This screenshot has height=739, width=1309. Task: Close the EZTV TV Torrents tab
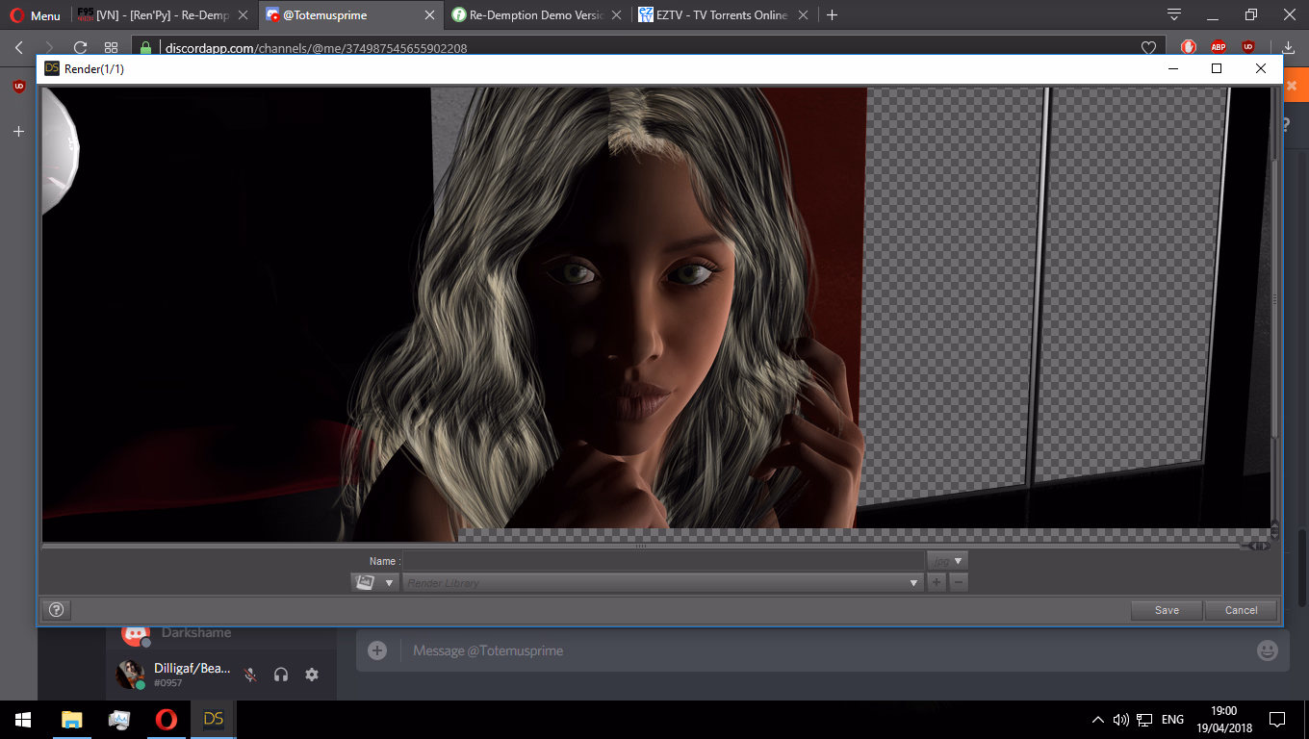tap(802, 15)
